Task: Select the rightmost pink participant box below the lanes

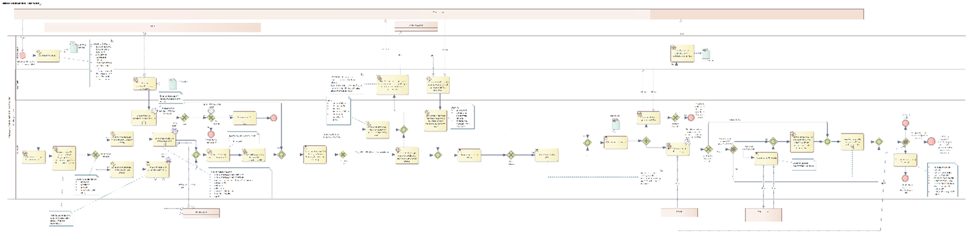Action: (763, 214)
